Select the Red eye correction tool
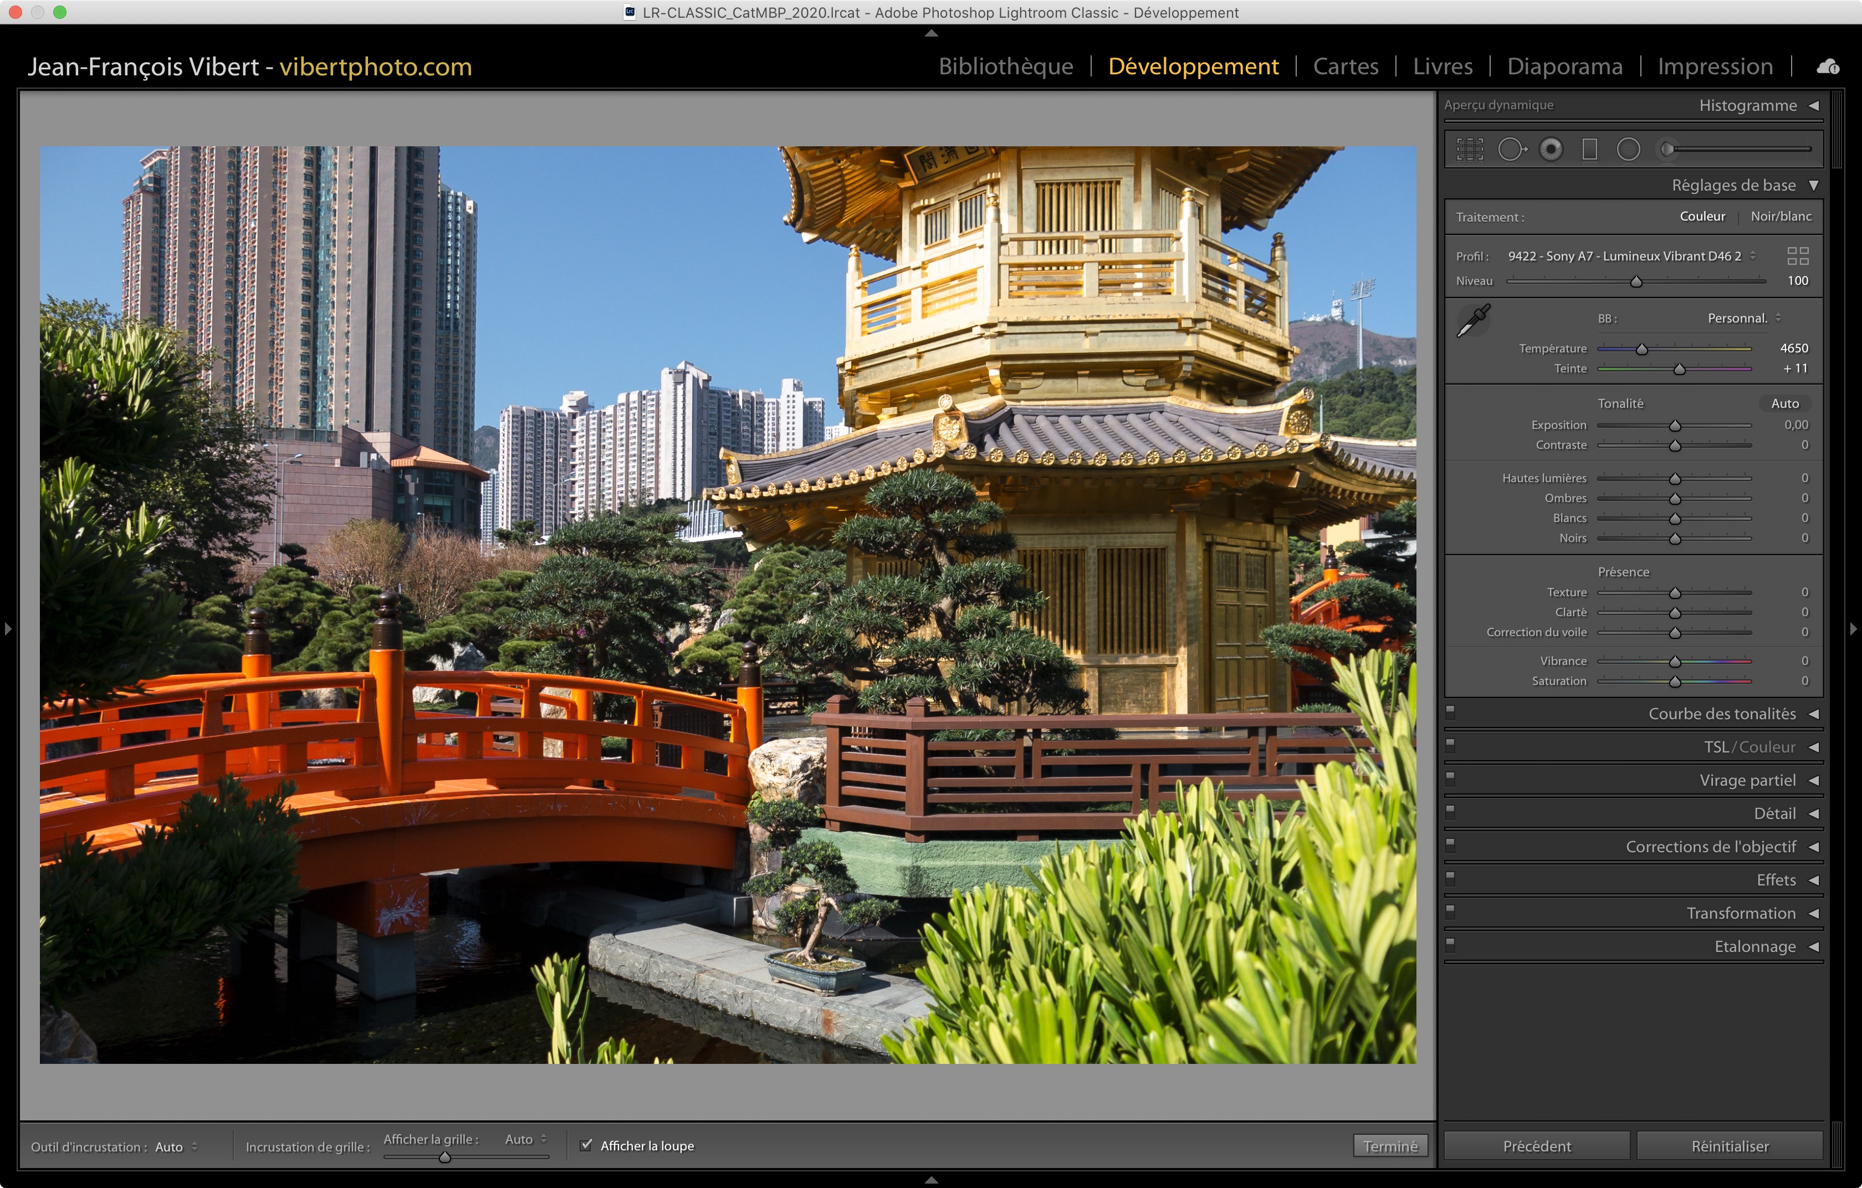The height and width of the screenshot is (1188, 1862). coord(1551,149)
